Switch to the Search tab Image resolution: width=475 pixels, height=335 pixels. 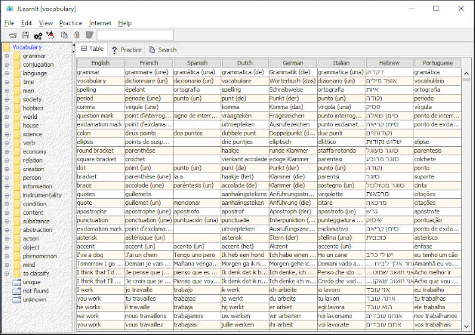coord(163,50)
